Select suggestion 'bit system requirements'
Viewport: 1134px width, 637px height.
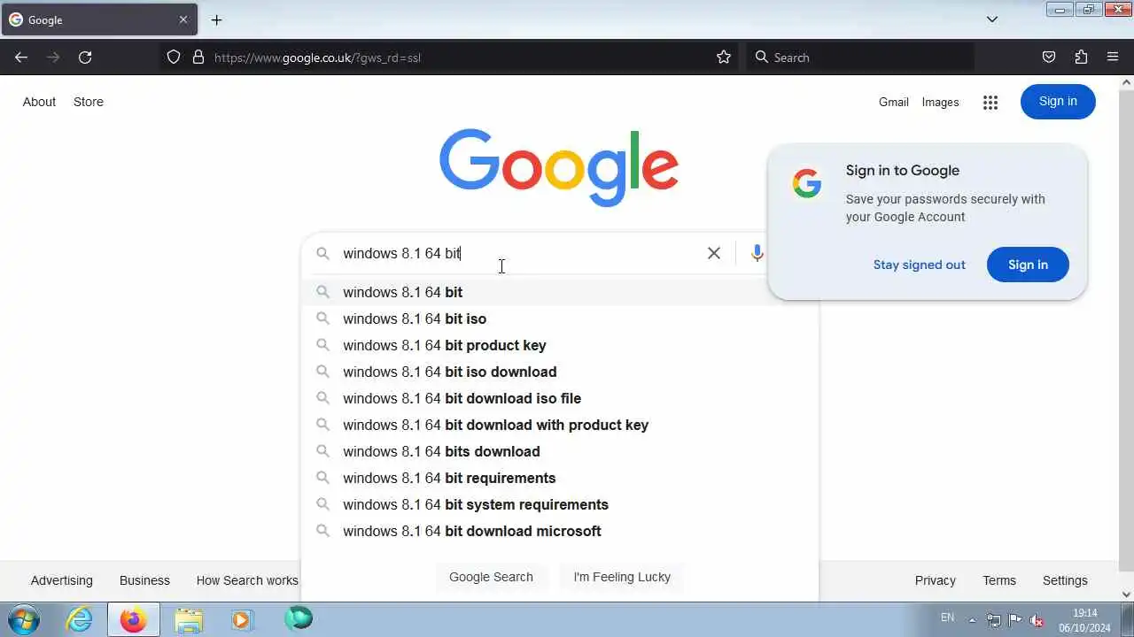(x=560, y=504)
